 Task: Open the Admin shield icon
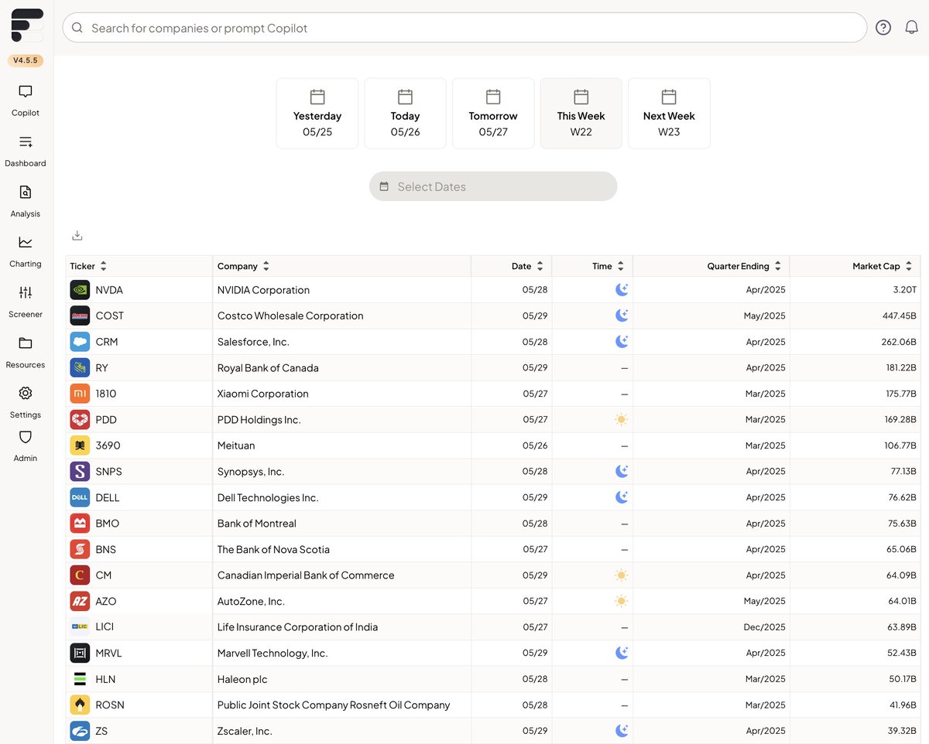click(26, 437)
